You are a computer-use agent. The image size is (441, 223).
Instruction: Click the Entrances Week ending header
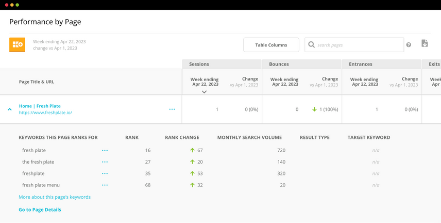pyautogui.click(x=364, y=82)
